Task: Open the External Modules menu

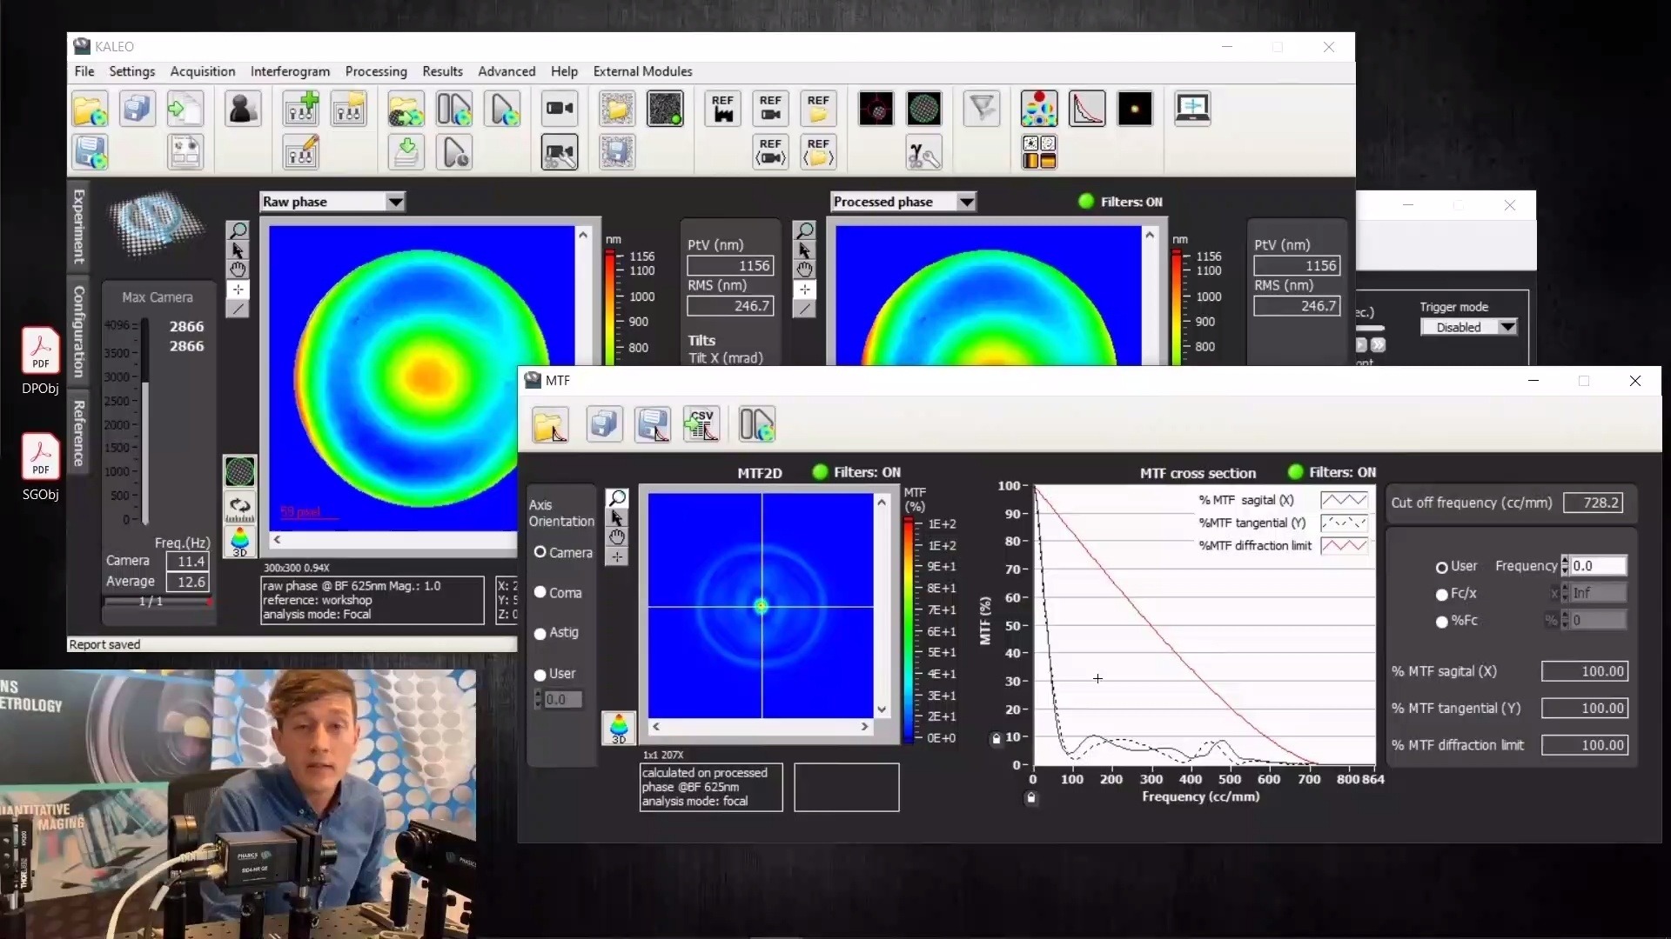Action: tap(642, 71)
